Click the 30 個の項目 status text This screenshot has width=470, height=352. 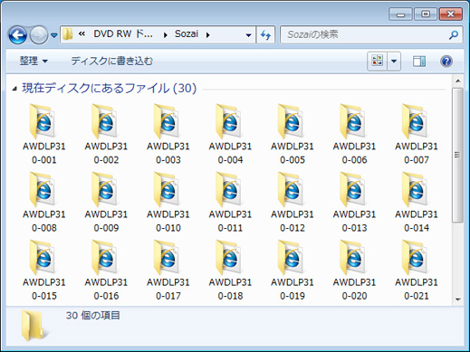click(x=93, y=315)
